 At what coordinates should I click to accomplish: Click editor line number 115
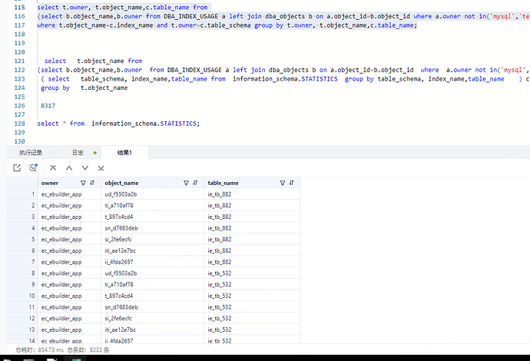[20, 8]
